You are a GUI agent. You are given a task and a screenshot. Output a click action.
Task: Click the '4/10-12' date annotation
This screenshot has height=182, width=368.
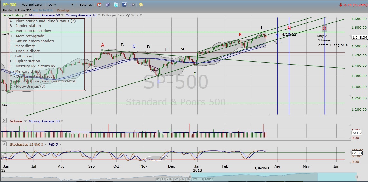[289, 34]
